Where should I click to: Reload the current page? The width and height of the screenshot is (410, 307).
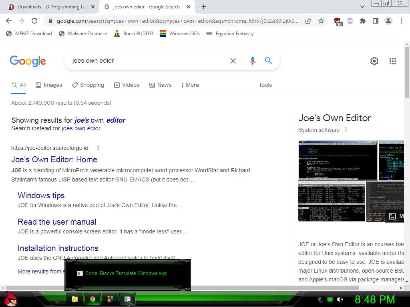pyautogui.click(x=34, y=21)
